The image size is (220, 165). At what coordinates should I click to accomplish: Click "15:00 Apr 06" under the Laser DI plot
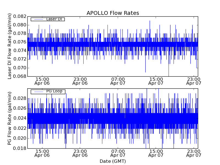click(x=42, y=81)
